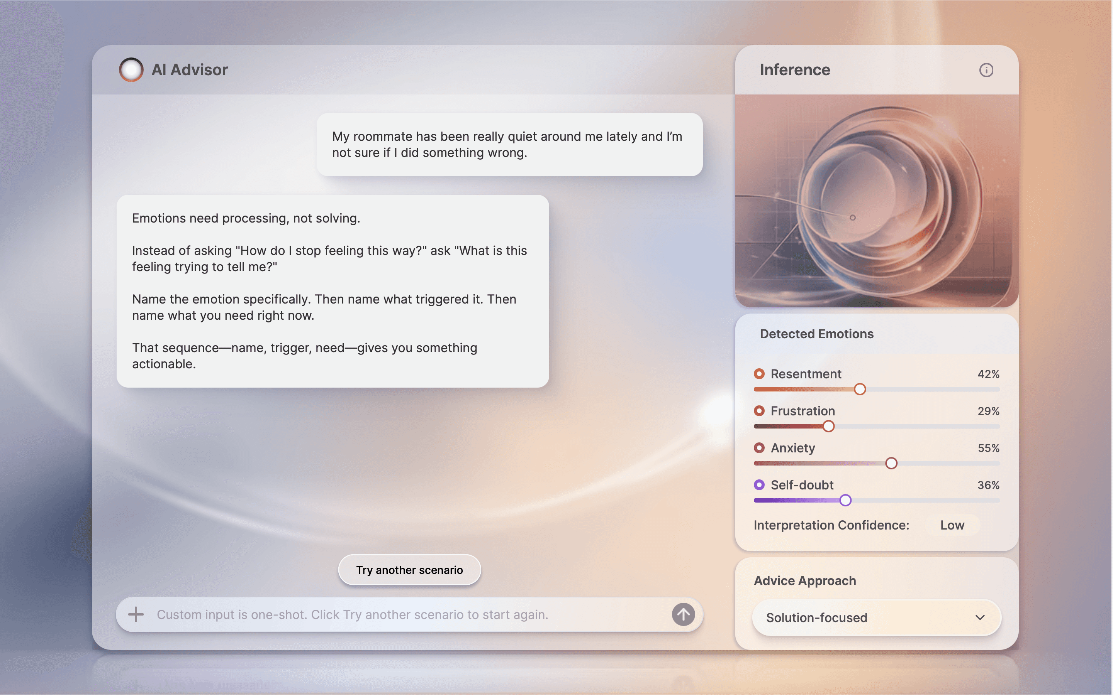Click the Resentment slider handle

pos(859,389)
